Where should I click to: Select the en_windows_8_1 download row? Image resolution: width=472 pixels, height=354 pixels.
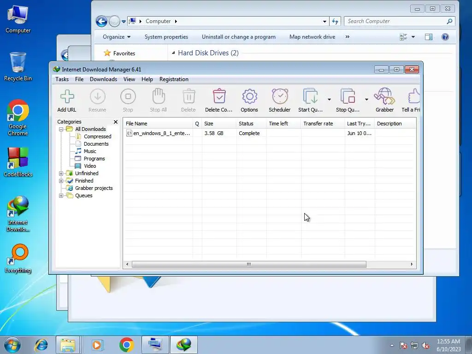click(x=270, y=133)
